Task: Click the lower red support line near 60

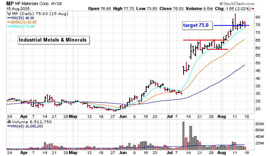Action: pos(217,49)
